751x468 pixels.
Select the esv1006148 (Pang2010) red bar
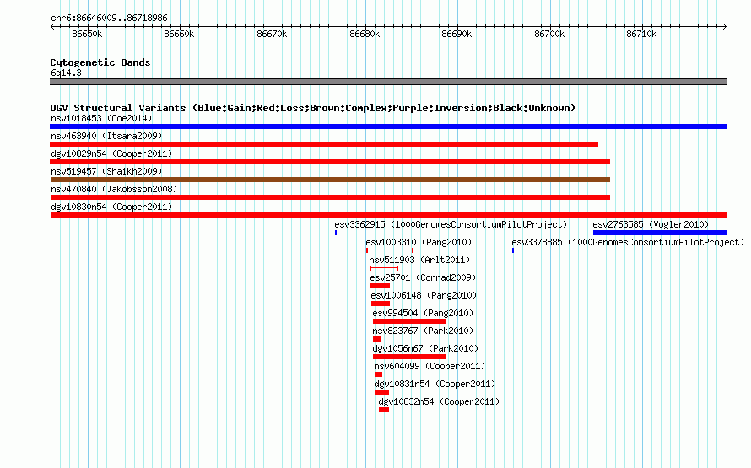click(381, 304)
